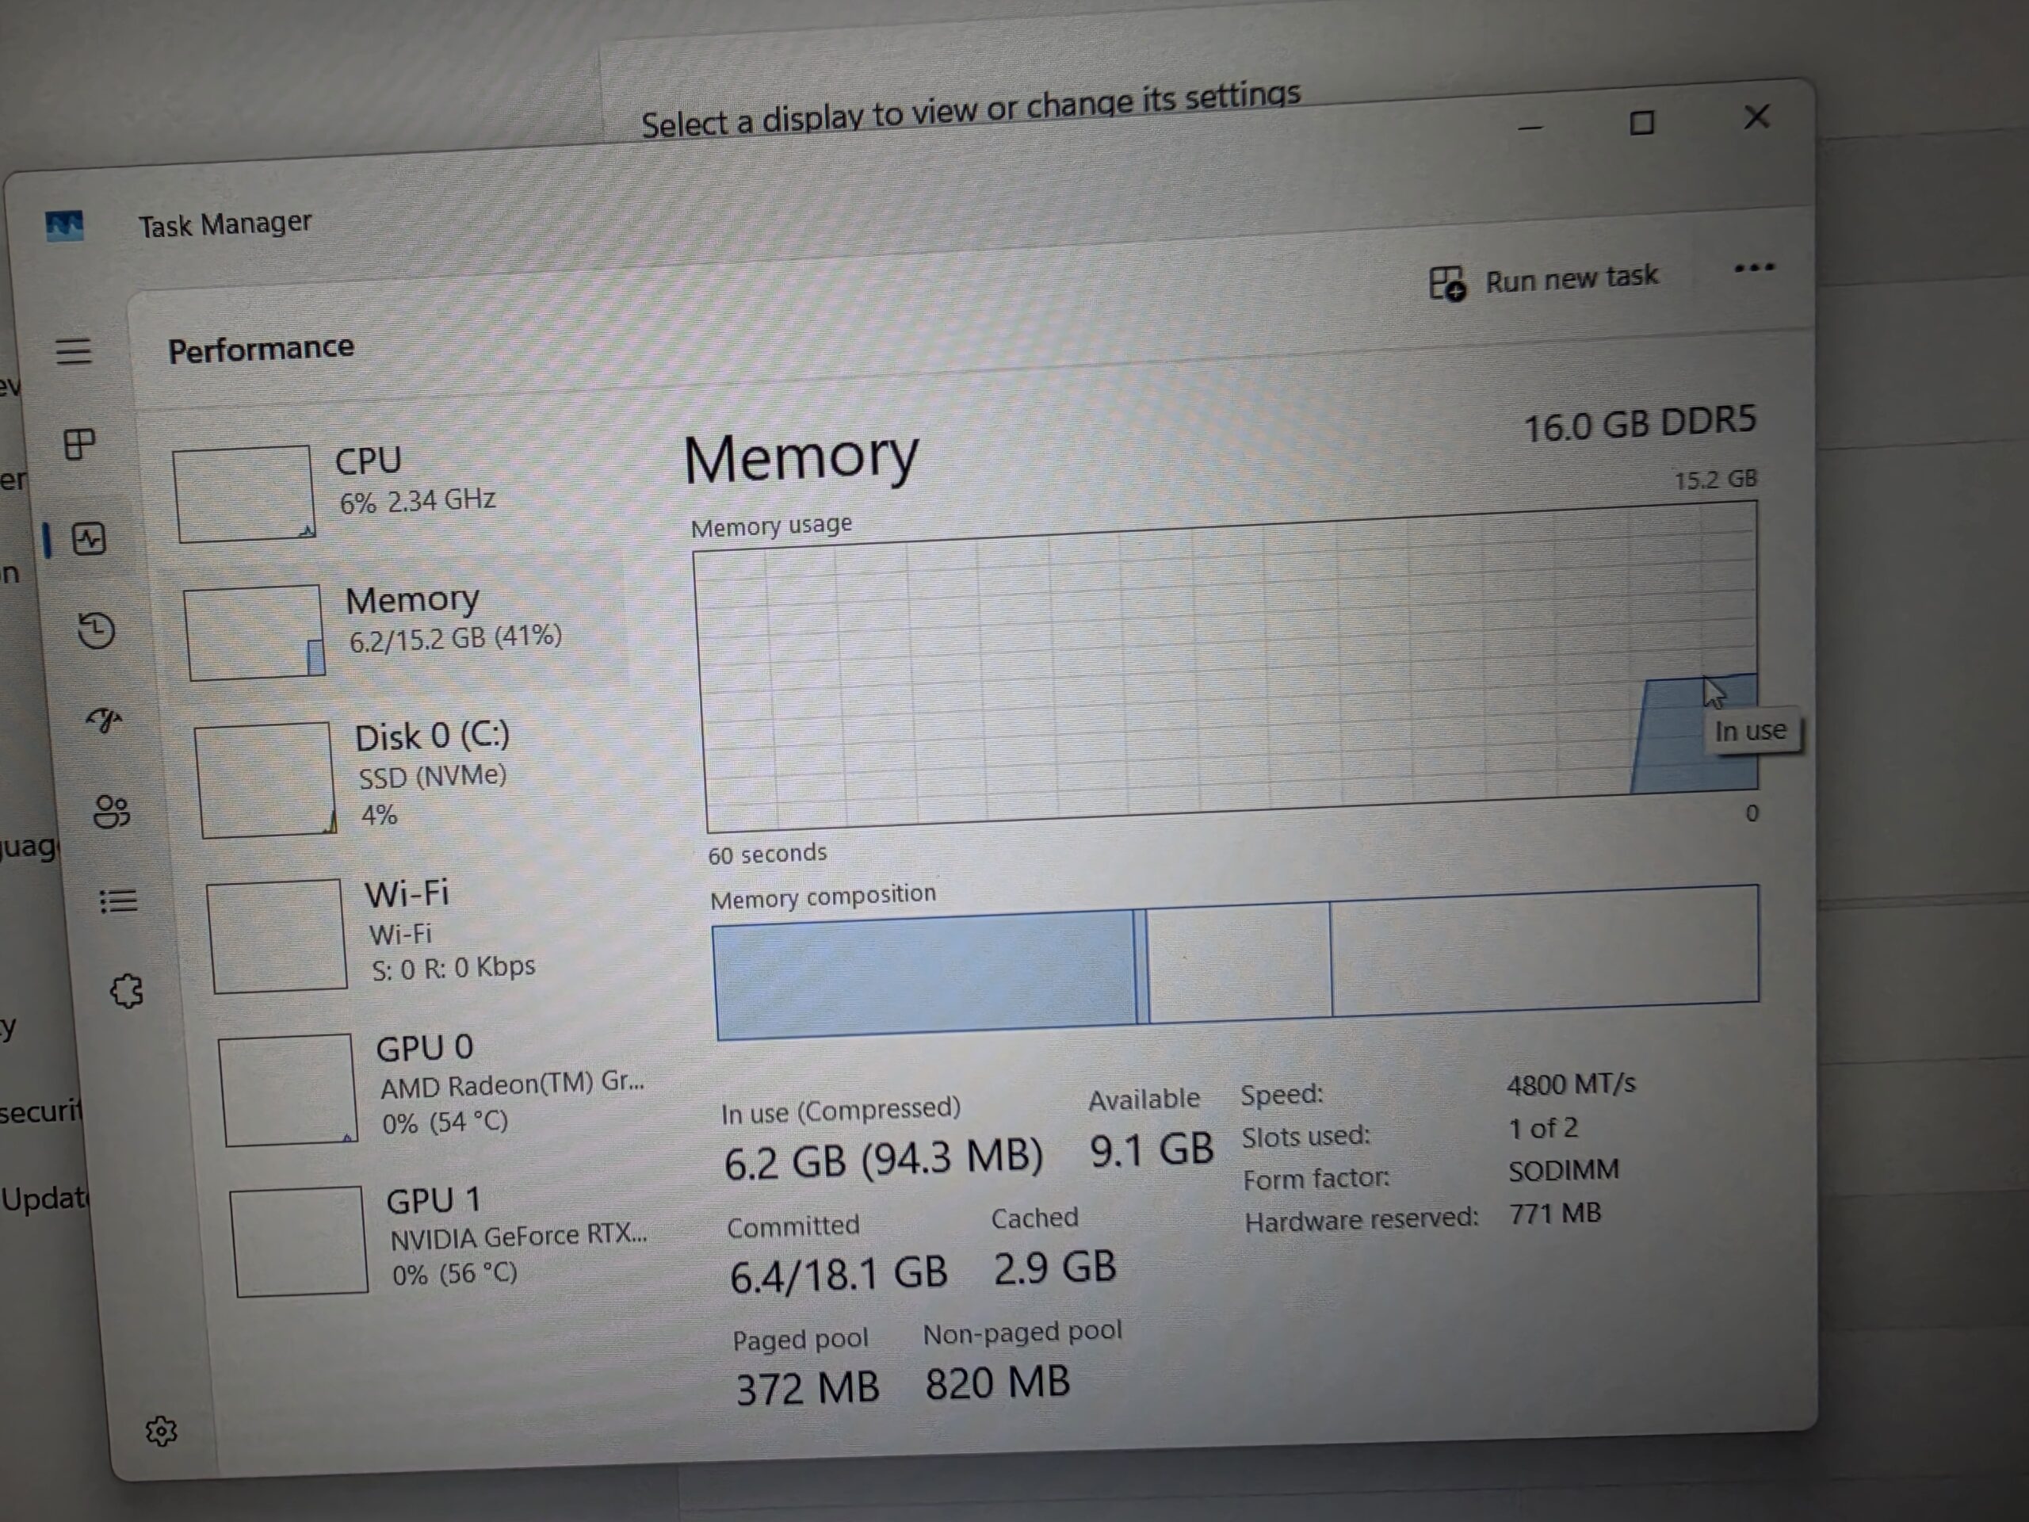The image size is (2029, 1522).
Task: Click the 372 MB paged pool value
Action: (x=807, y=1387)
